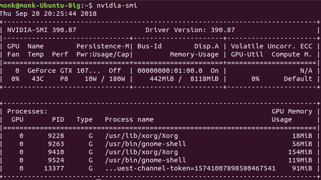Click the ECC value 'N/A'
Image resolution: width=321 pixels, height=180 pixels.
click(306, 71)
